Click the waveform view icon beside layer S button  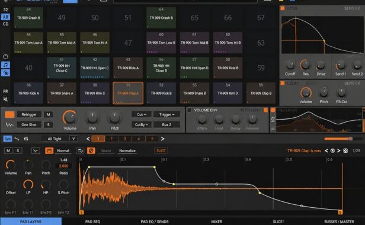(x=36, y=151)
